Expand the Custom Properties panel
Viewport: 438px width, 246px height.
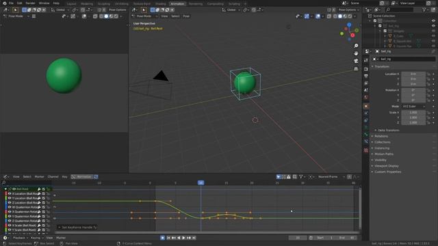coord(387,172)
